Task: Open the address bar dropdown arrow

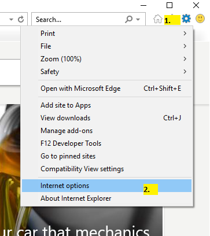Action: pos(12,20)
